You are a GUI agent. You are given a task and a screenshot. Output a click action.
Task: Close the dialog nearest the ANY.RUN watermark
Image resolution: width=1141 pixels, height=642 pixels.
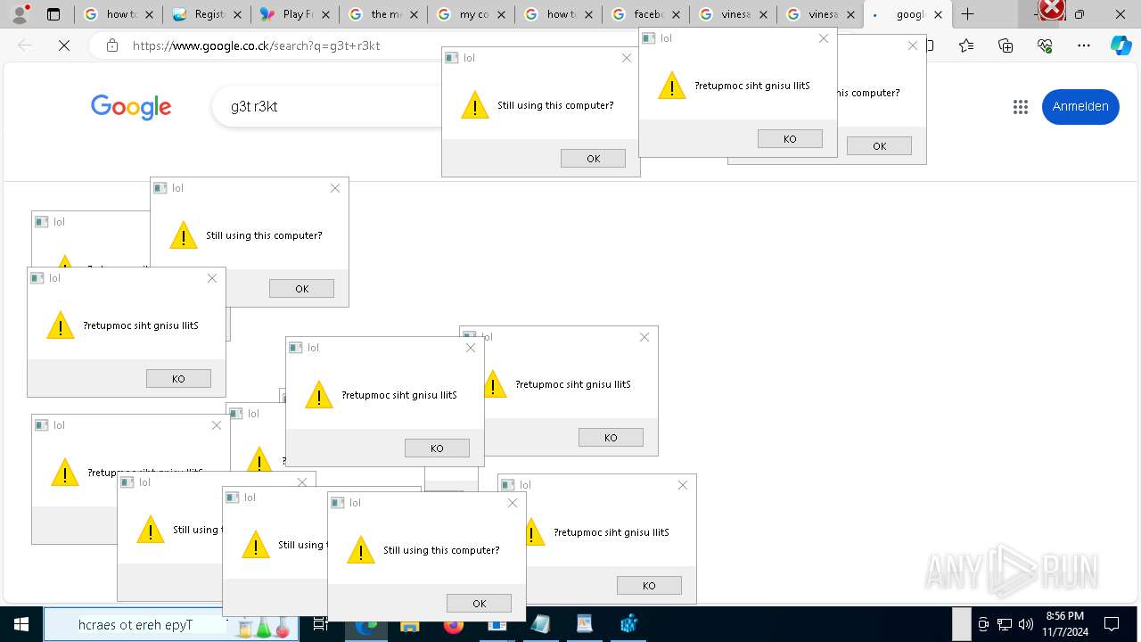(x=683, y=485)
